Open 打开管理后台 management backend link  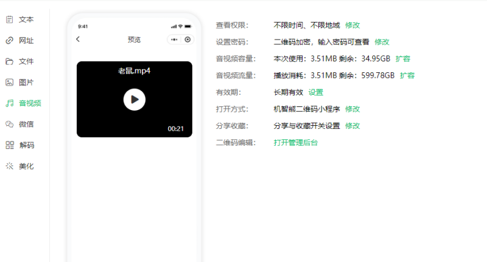click(x=296, y=143)
